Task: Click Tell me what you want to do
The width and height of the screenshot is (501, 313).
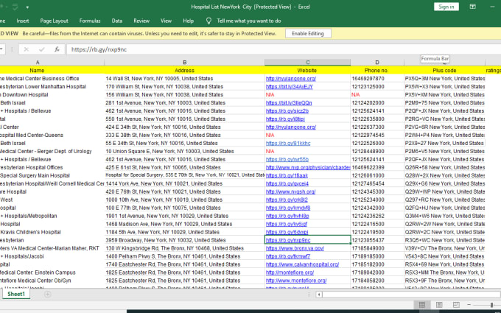Action: (x=249, y=21)
